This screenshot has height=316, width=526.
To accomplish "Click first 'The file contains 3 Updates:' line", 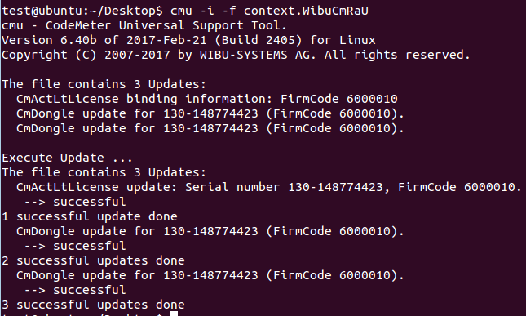I will (x=104, y=84).
